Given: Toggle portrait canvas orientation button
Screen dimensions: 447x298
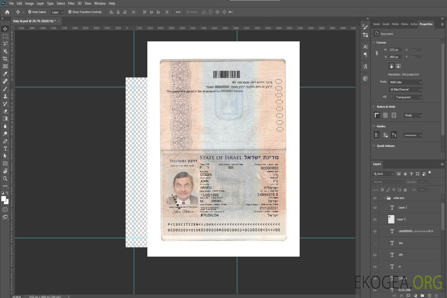Looking at the screenshot, I should tap(392, 66).
